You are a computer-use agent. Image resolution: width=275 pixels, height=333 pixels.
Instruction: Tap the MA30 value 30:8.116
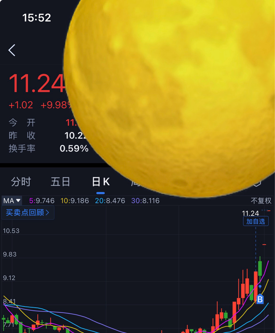[x=145, y=201]
